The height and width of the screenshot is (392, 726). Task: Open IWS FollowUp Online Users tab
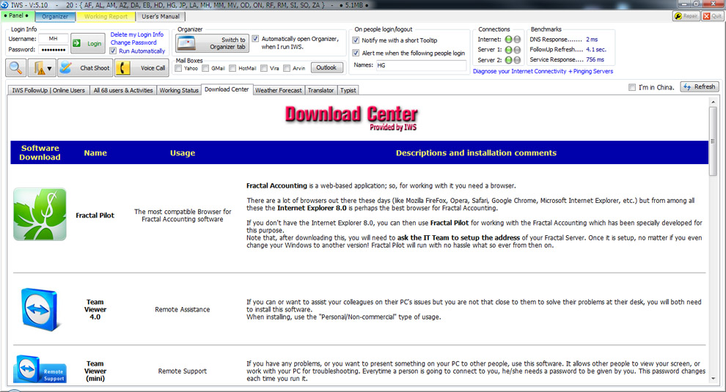(x=48, y=90)
